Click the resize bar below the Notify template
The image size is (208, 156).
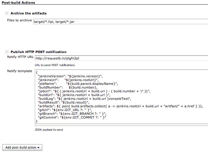tap(121, 125)
